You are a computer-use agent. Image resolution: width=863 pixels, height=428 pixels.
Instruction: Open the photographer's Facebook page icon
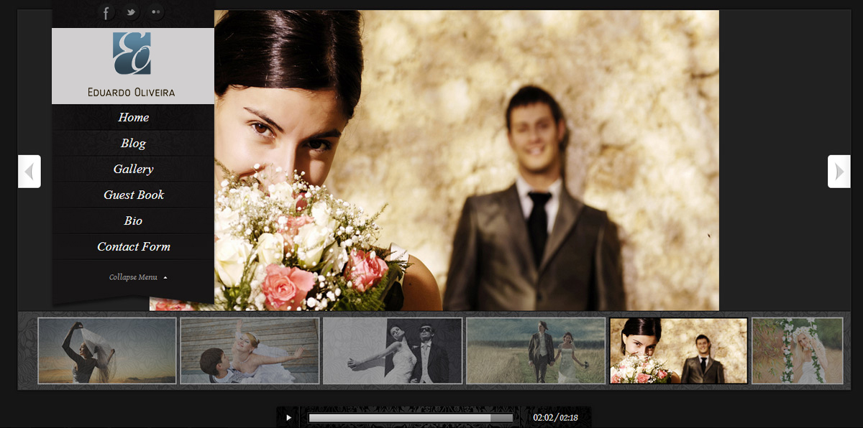coord(106,11)
